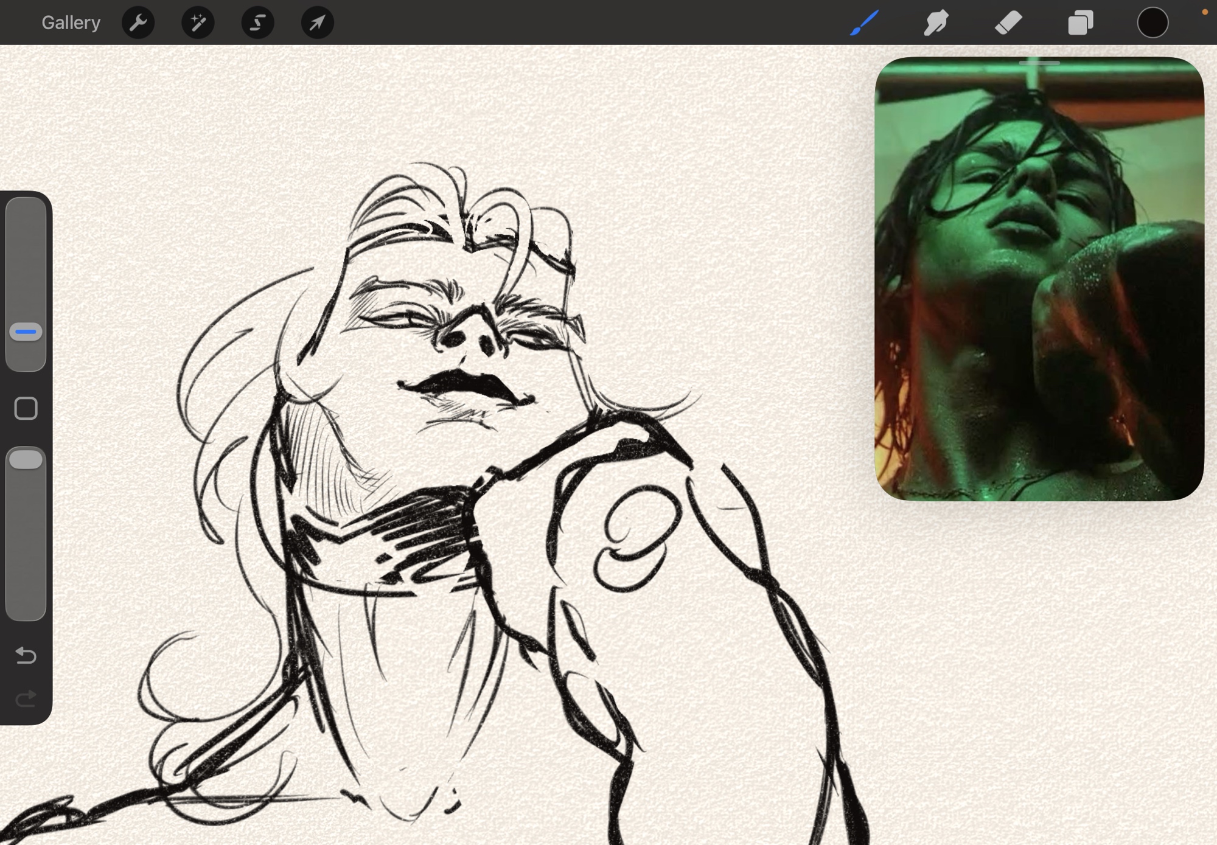1217x845 pixels.
Task: Return to the Gallery
Action: coord(71,23)
